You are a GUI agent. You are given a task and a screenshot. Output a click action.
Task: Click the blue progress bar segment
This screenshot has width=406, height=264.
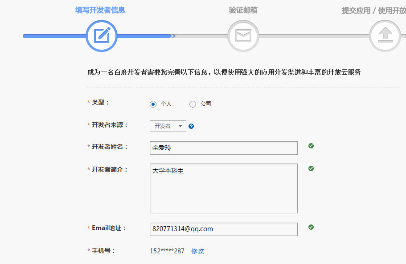53,36
